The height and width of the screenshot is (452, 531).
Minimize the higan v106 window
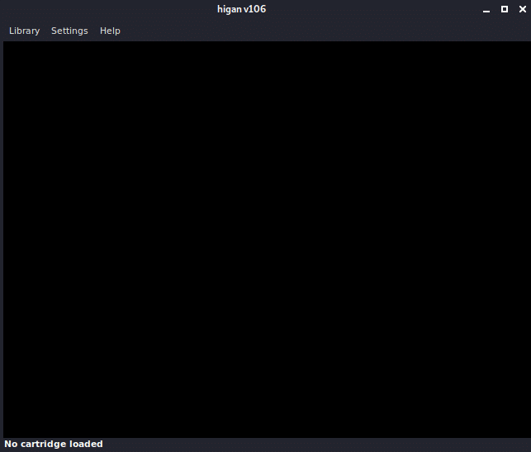click(x=486, y=10)
